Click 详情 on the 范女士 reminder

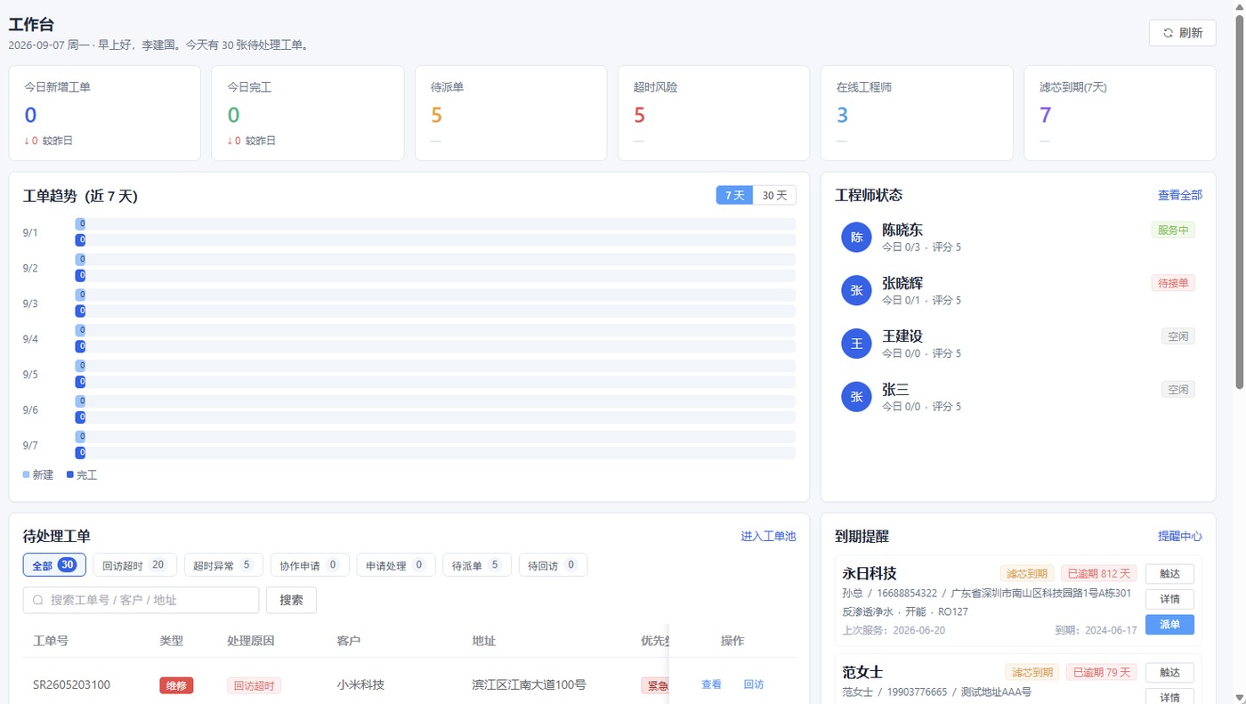[x=1169, y=696]
